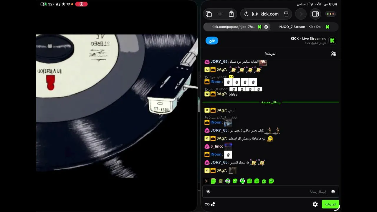Click the إرسال رسالة message field

click(x=271, y=192)
